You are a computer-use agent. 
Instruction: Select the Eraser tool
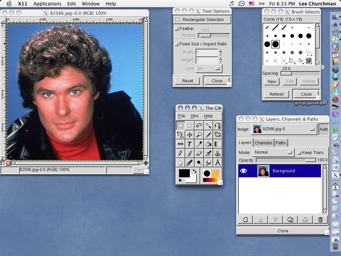pos(199,154)
